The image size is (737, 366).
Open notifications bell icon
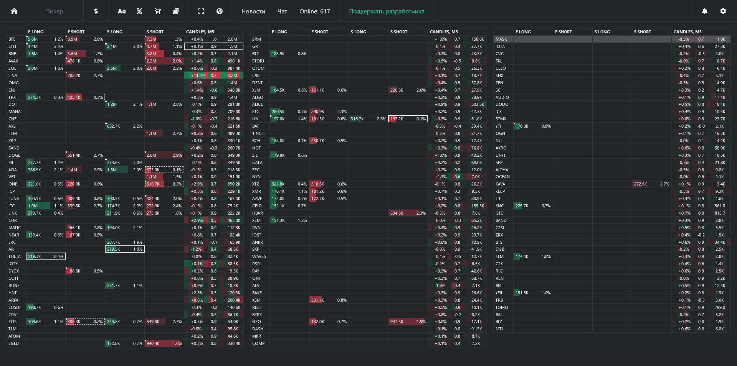[705, 11]
